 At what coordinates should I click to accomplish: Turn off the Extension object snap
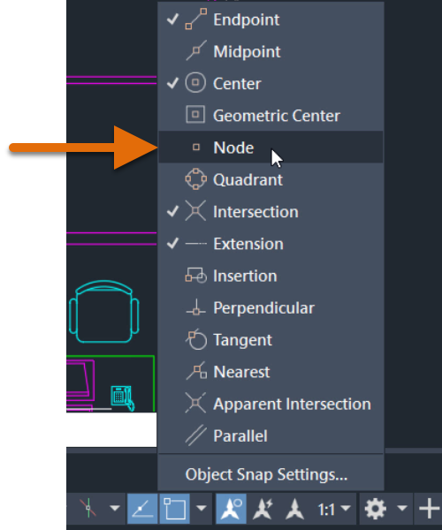[x=271, y=244]
